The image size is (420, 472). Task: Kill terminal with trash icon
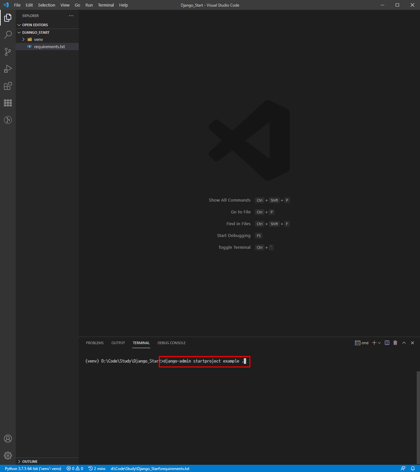coord(395,343)
